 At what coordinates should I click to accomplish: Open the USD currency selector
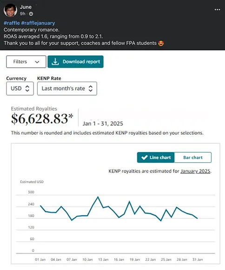20,89
